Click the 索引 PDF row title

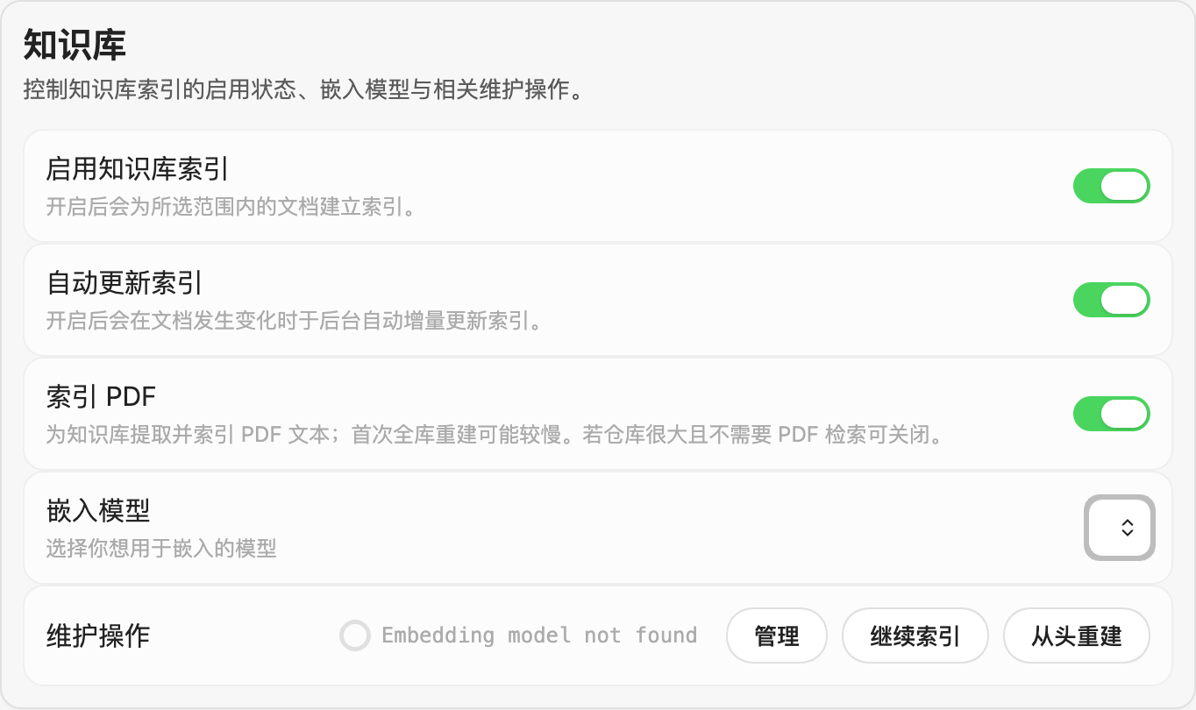pyautogui.click(x=101, y=397)
